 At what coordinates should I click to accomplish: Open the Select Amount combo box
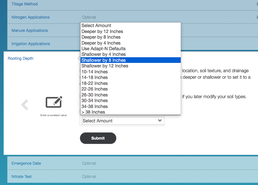(122, 121)
